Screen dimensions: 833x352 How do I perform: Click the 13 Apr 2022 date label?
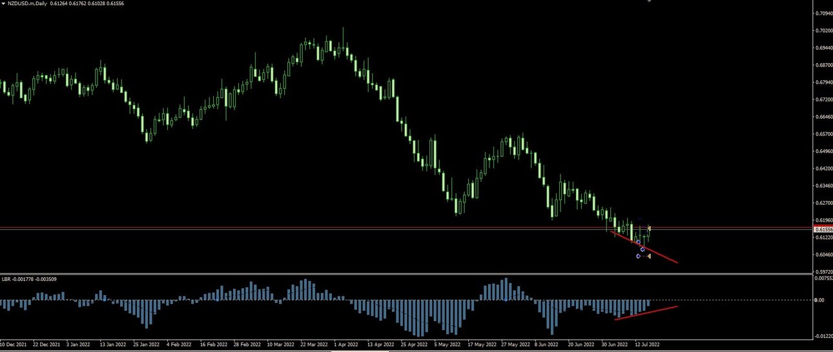coord(382,345)
